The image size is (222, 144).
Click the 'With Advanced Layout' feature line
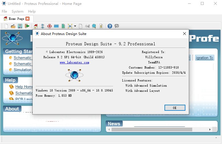tap(142, 91)
